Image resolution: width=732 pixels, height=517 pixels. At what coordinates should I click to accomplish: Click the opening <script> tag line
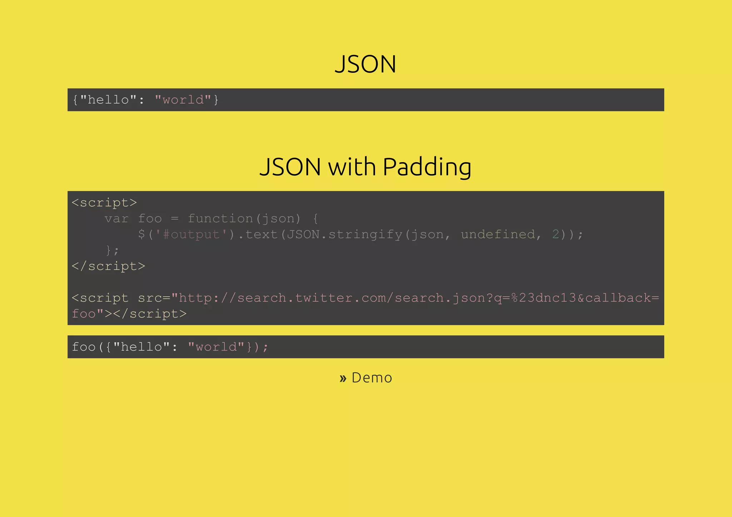click(x=104, y=203)
